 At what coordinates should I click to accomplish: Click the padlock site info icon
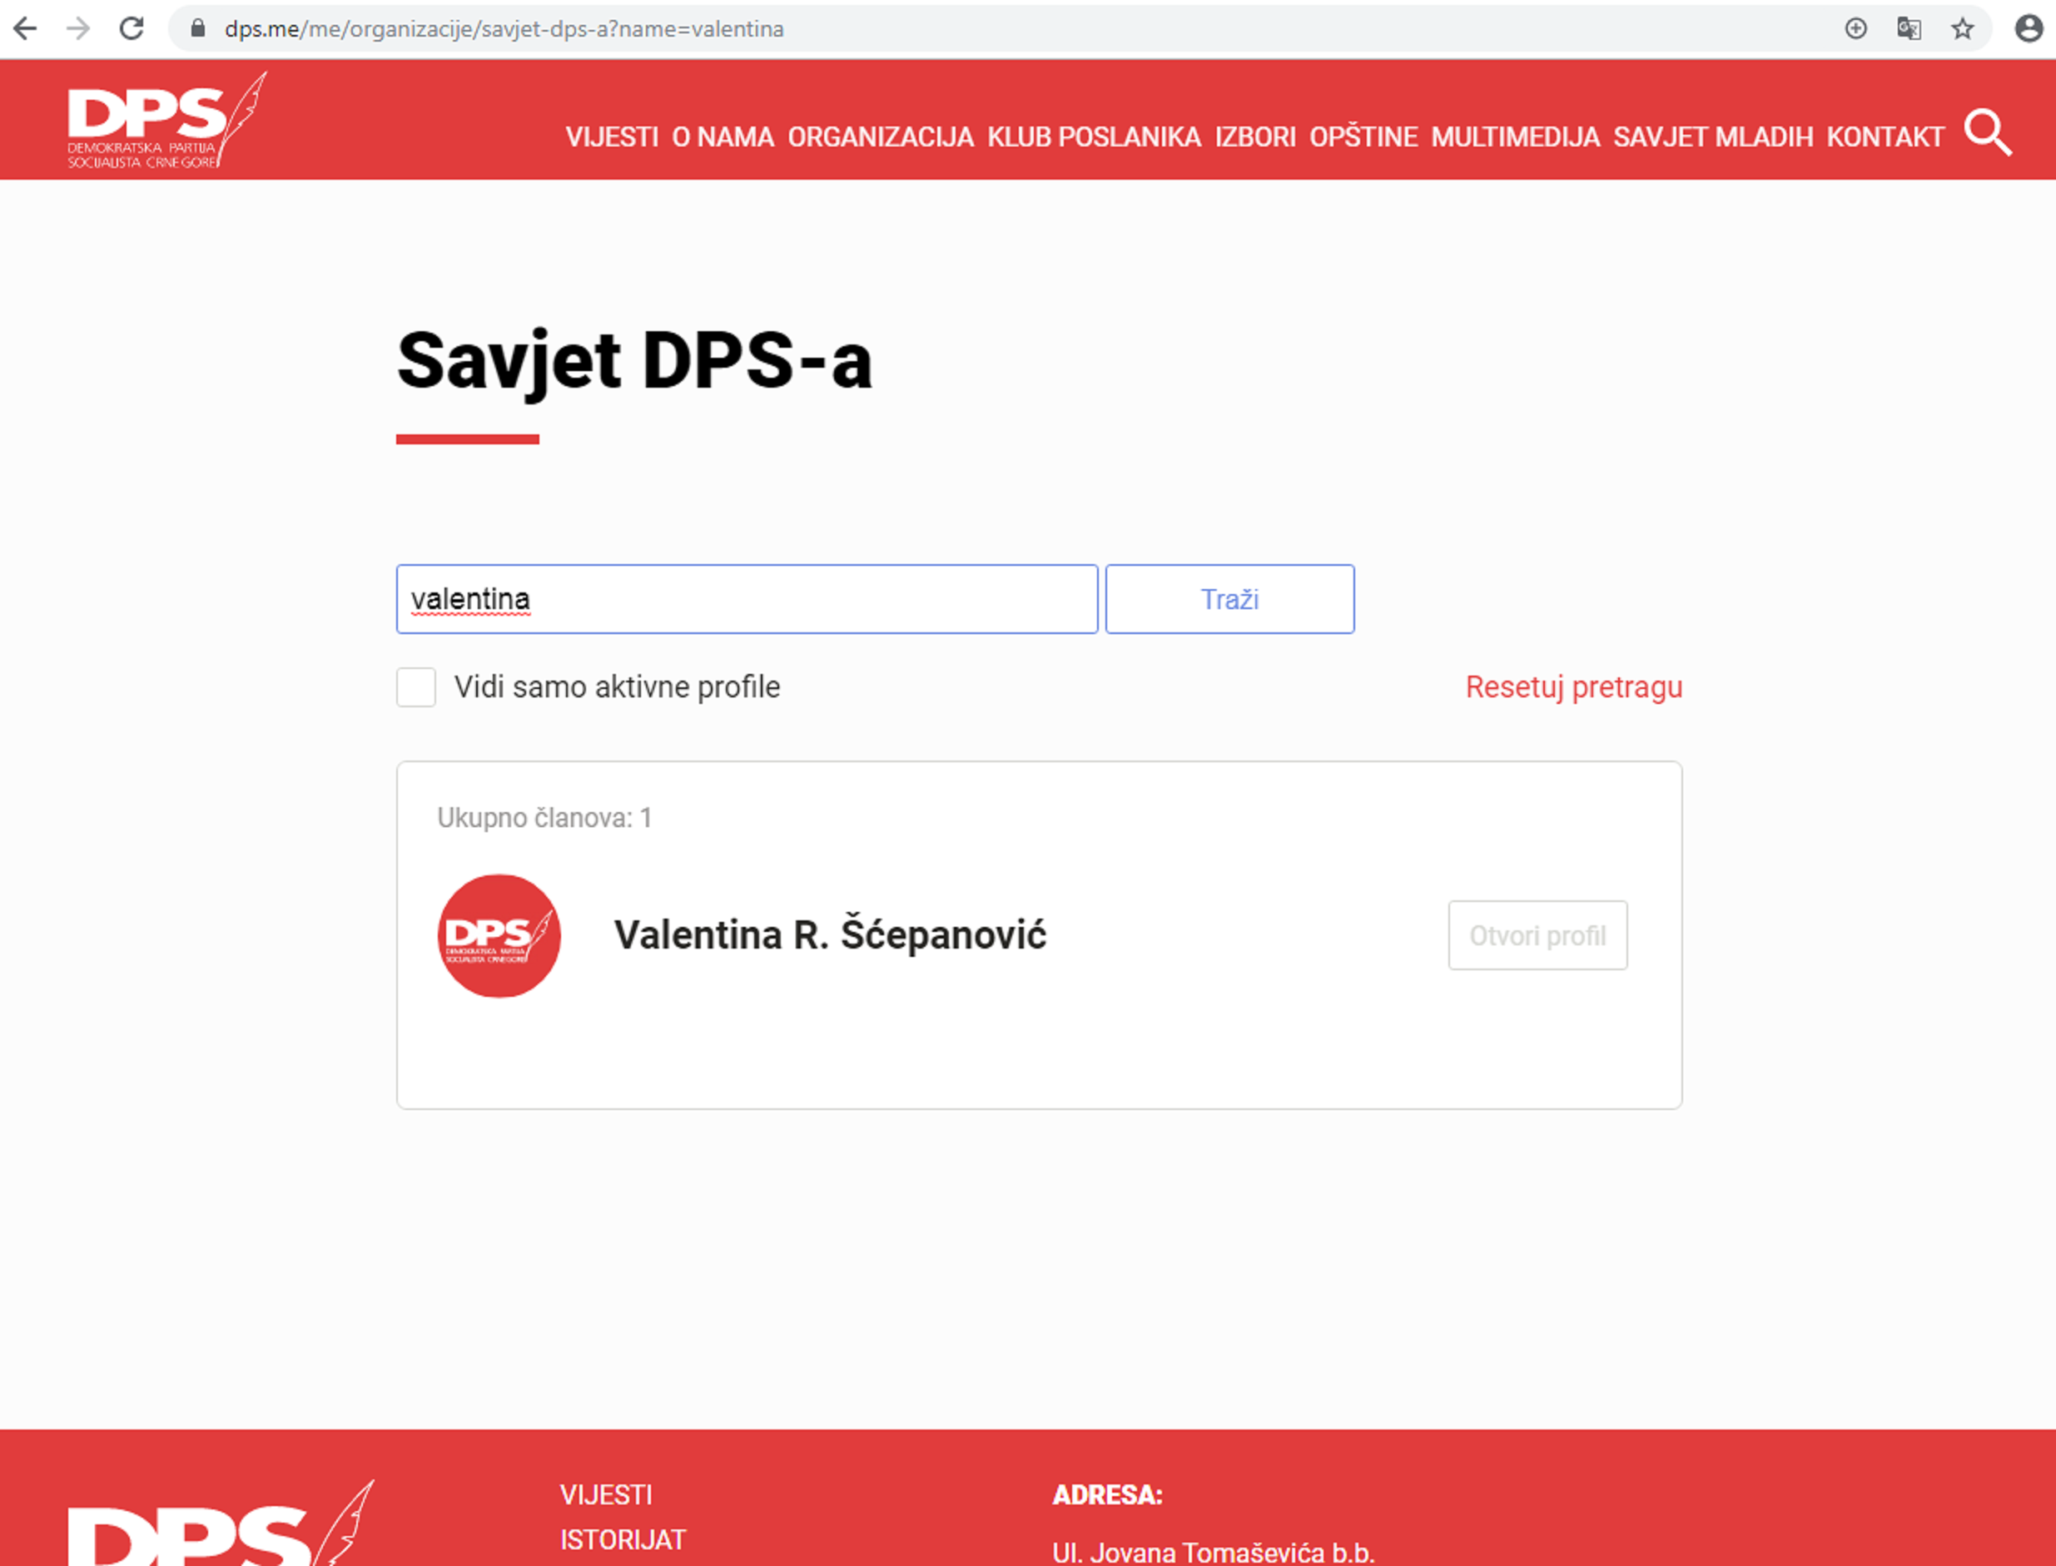[197, 29]
